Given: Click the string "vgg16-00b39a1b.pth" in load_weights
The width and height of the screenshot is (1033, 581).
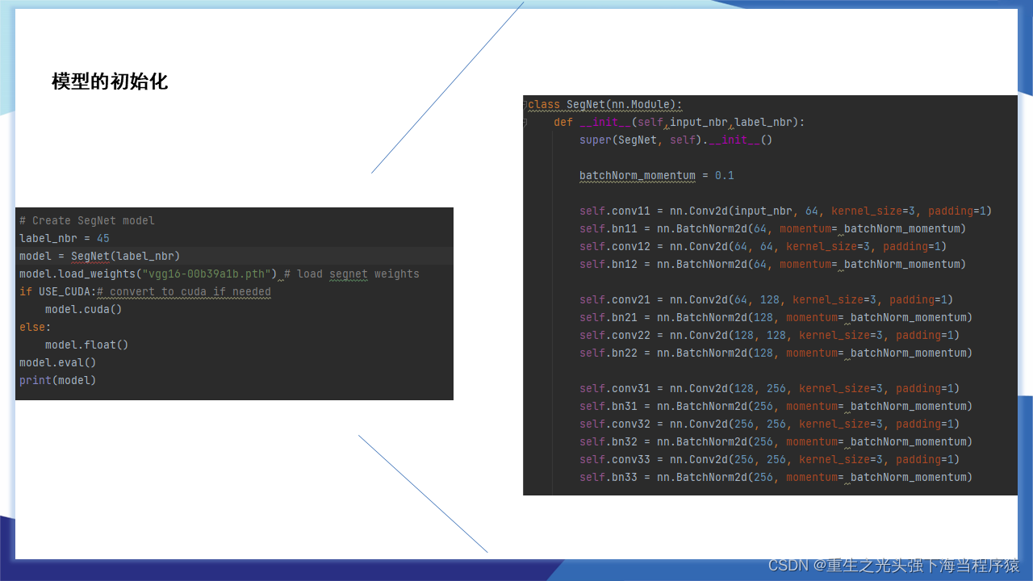Looking at the screenshot, I should pyautogui.click(x=210, y=274).
